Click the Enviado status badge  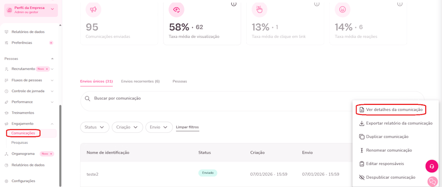[x=208, y=173]
